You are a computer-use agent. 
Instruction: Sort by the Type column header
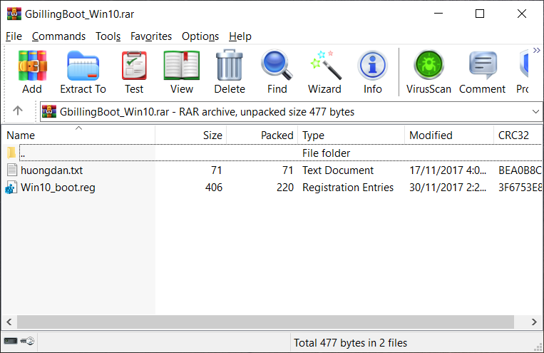tap(351, 135)
